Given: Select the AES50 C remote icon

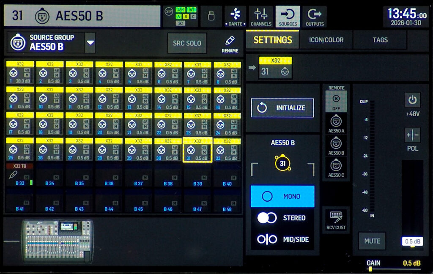Looking at the screenshot, I should (x=336, y=165).
